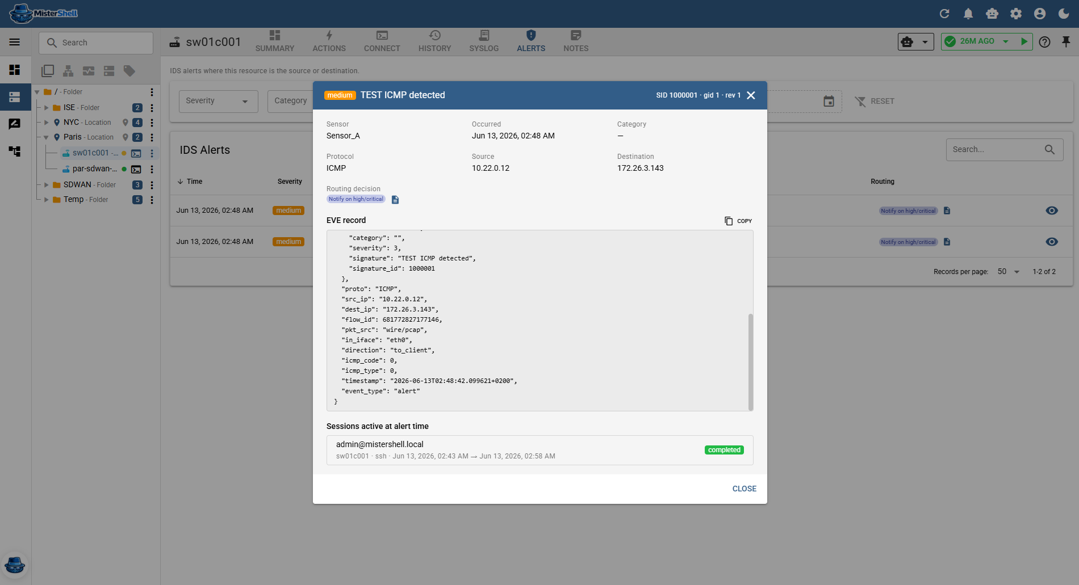
Task: Switch to the SYSLOG tab
Action: pyautogui.click(x=484, y=41)
